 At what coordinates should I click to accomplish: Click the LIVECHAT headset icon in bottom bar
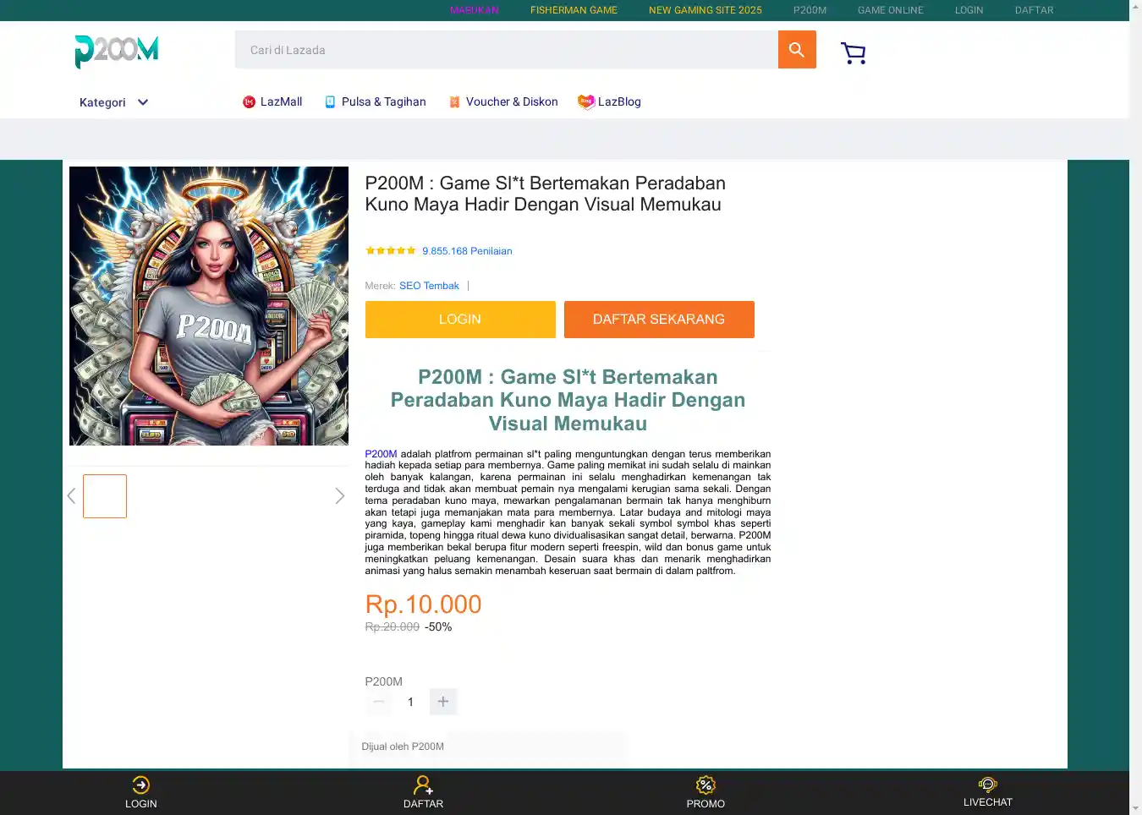coord(987,784)
